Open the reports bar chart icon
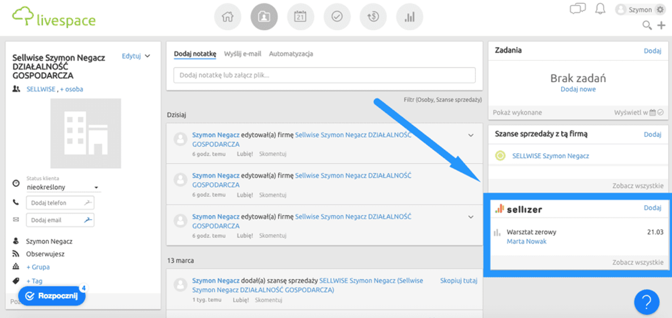The width and height of the screenshot is (672, 318). pyautogui.click(x=409, y=17)
